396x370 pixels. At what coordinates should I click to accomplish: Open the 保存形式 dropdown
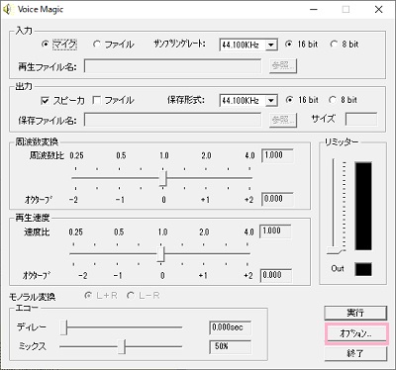coord(271,101)
